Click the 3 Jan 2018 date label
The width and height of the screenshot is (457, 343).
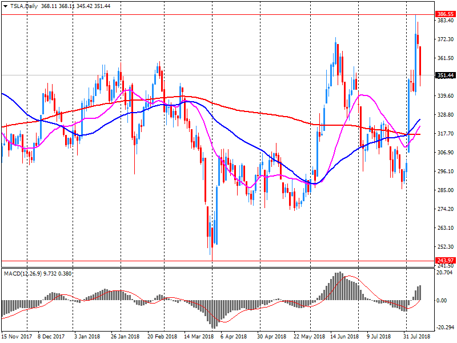[87, 337]
